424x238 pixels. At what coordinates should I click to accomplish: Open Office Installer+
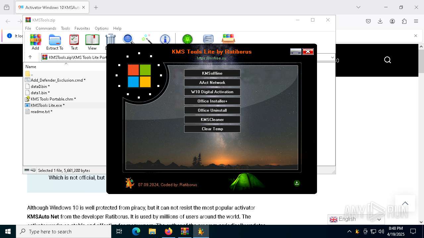click(x=212, y=101)
